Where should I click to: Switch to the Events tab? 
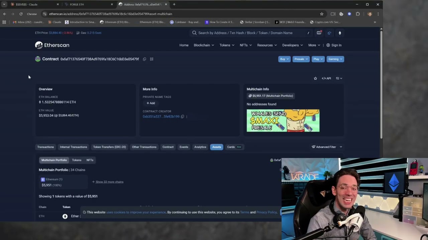184,147
